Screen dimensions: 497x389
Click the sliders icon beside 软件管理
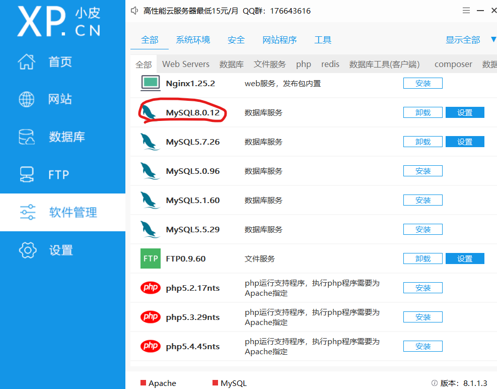(x=28, y=212)
